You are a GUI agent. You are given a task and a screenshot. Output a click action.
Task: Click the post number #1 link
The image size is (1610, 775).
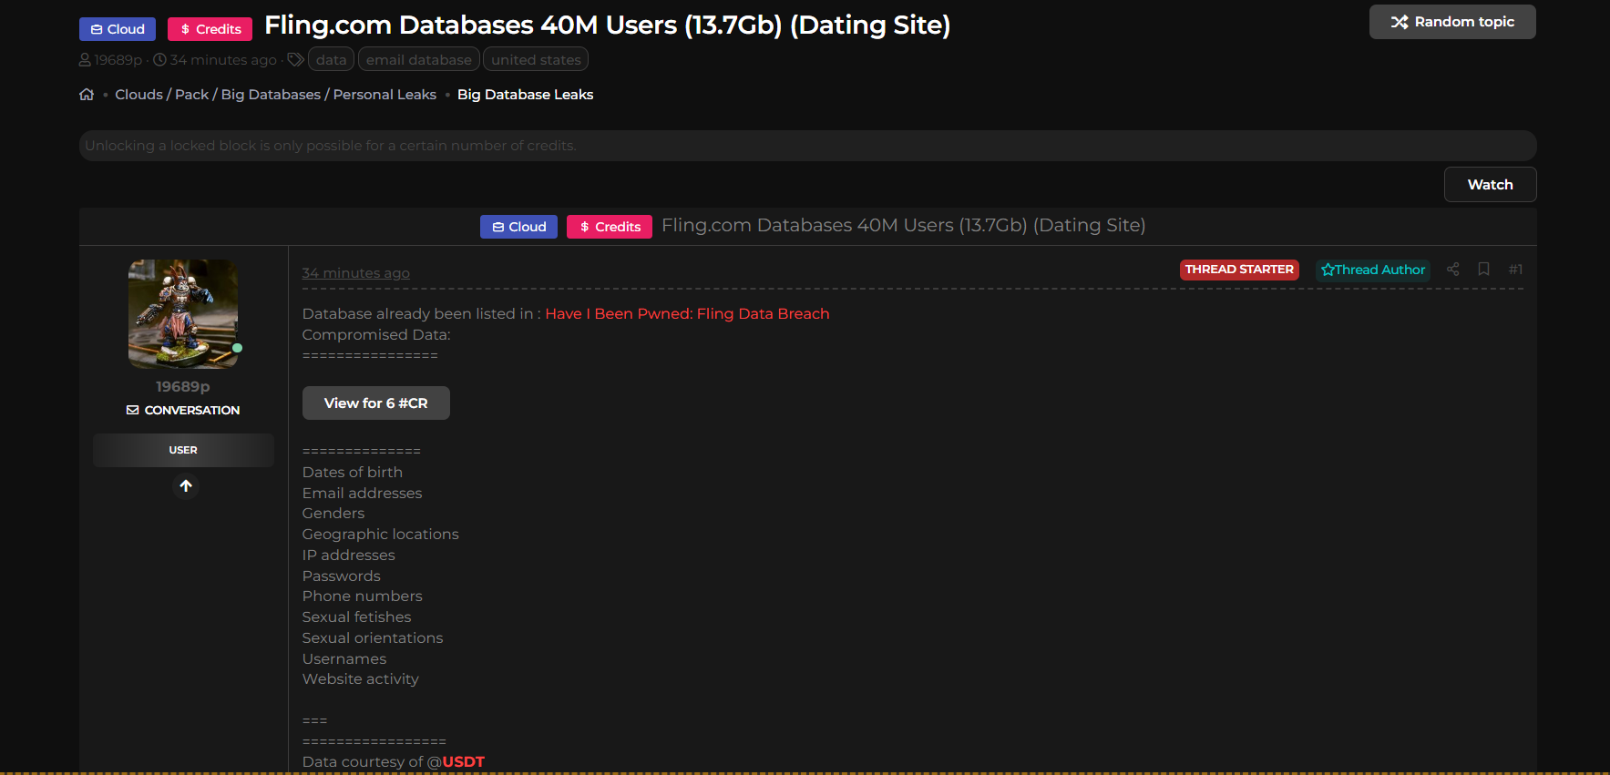[1515, 270]
